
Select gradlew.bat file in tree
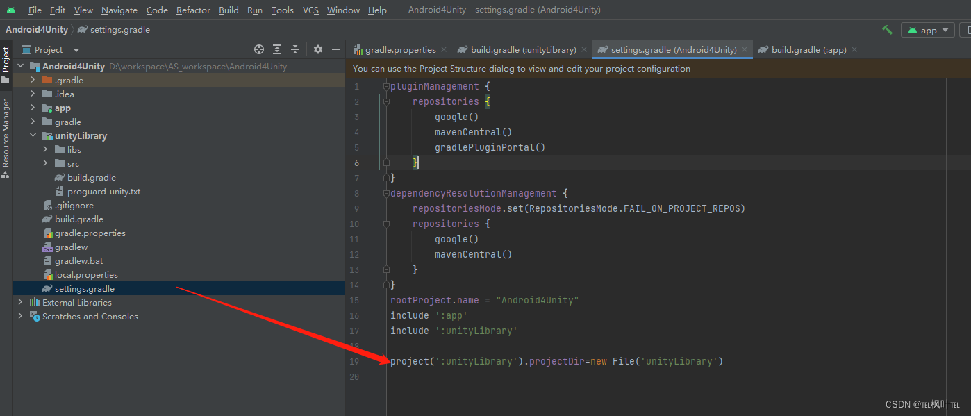pyautogui.click(x=78, y=260)
